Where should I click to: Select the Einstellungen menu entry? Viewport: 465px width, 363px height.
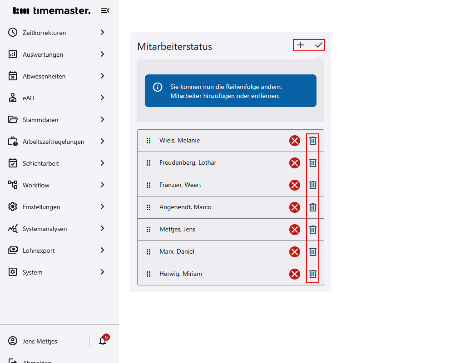click(x=41, y=207)
